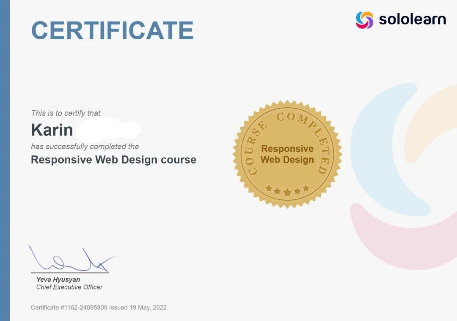Click the signer name 'Yeva Hyusyan'
457x321 pixels.
58,279
